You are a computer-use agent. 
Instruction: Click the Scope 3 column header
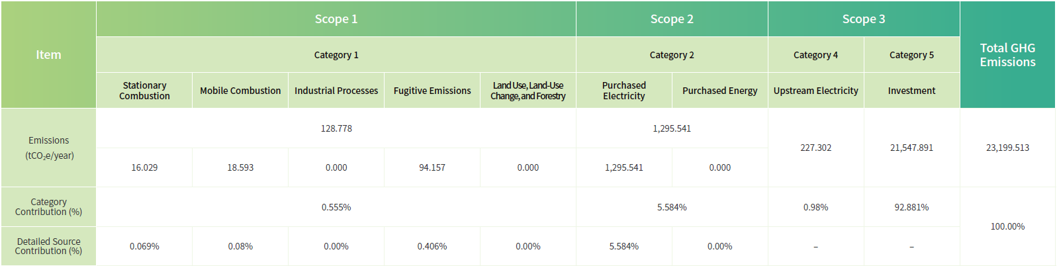[x=863, y=19]
